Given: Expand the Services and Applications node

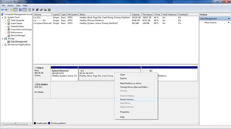Looking at the screenshot, I should tap(2, 45).
